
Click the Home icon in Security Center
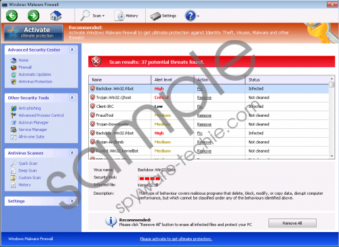click(x=14, y=60)
